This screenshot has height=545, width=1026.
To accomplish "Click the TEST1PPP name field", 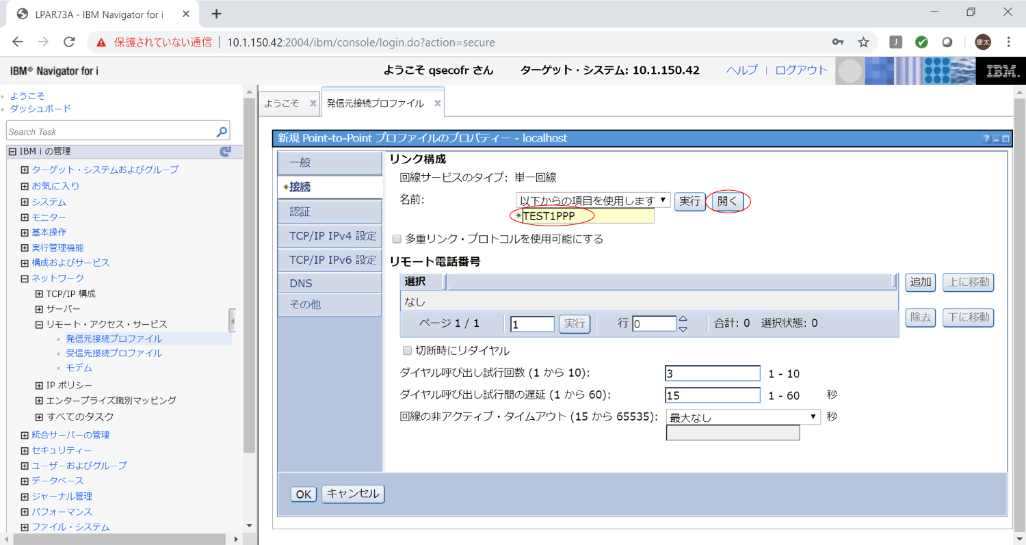I will tap(588, 216).
